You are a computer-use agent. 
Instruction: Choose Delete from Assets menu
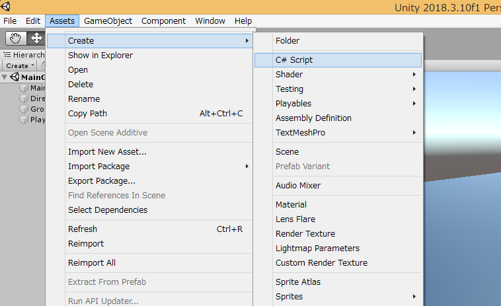[149, 85]
